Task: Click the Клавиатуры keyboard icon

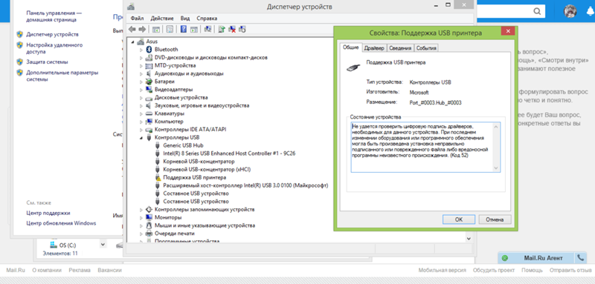Action: pos(149,113)
